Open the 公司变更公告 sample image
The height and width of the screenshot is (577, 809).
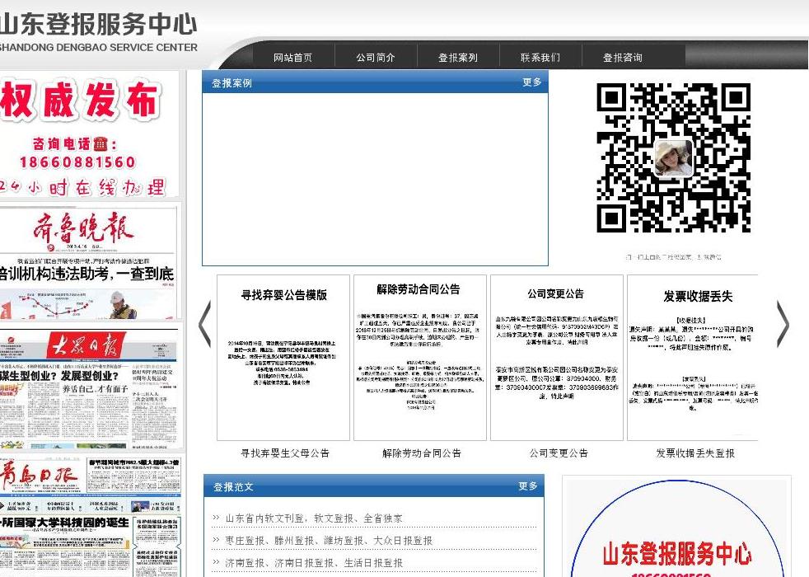click(557, 358)
